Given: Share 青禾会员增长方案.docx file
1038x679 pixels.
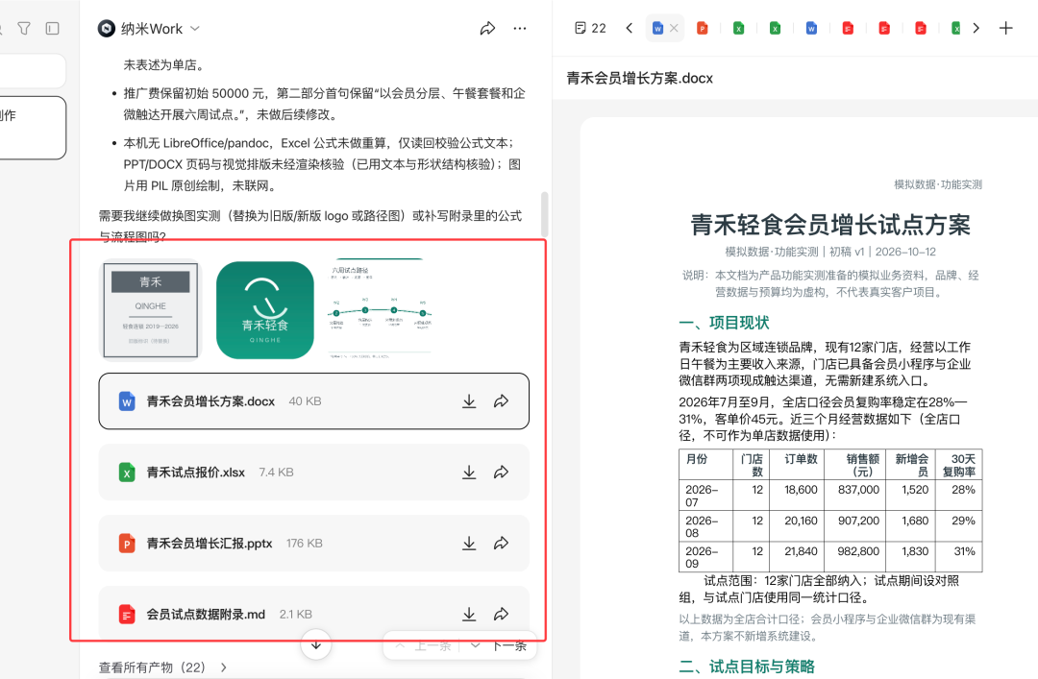Looking at the screenshot, I should 501,401.
